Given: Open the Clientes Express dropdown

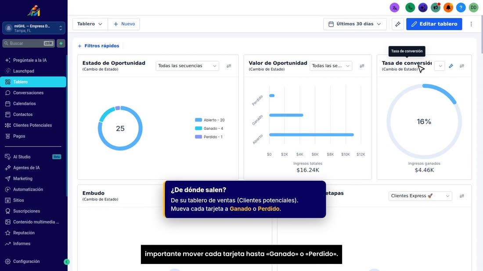Looking at the screenshot, I should tap(420, 196).
